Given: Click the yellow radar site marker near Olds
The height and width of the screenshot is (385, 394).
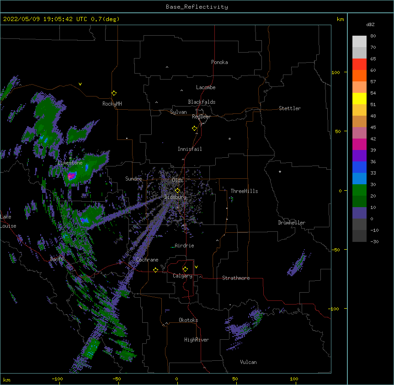Looking at the screenshot, I should pyautogui.click(x=177, y=191).
